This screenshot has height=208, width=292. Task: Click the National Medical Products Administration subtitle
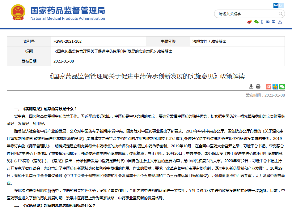pos(68,19)
